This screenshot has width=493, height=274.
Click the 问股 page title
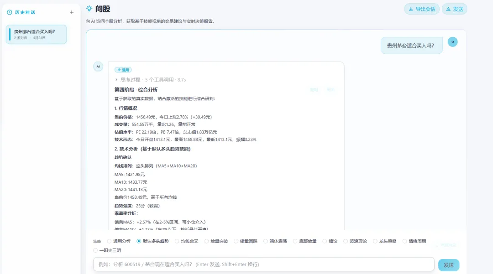(x=103, y=9)
